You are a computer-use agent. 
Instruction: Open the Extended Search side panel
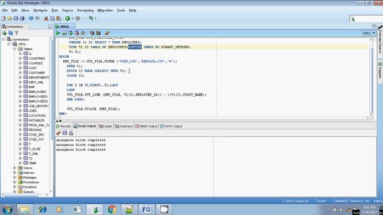tap(380, 39)
